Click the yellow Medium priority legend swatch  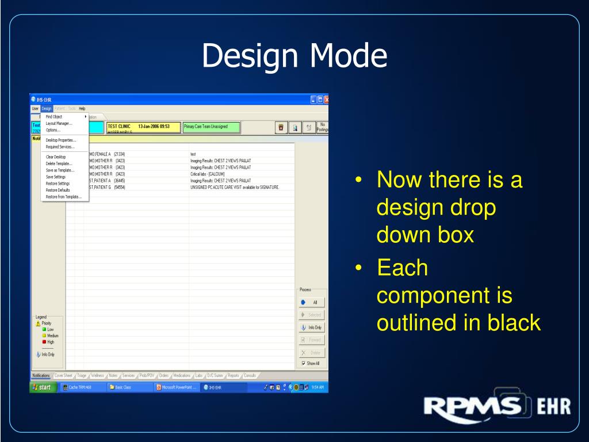(x=44, y=336)
